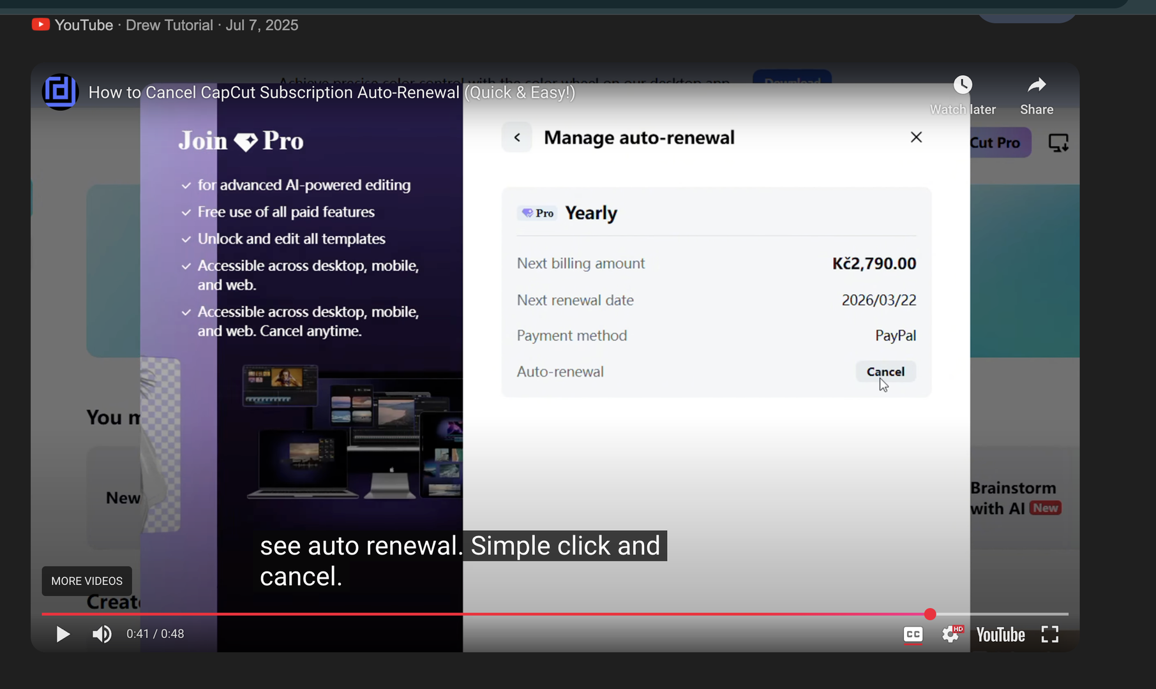Close the Manage auto-renewal dialog

click(916, 137)
